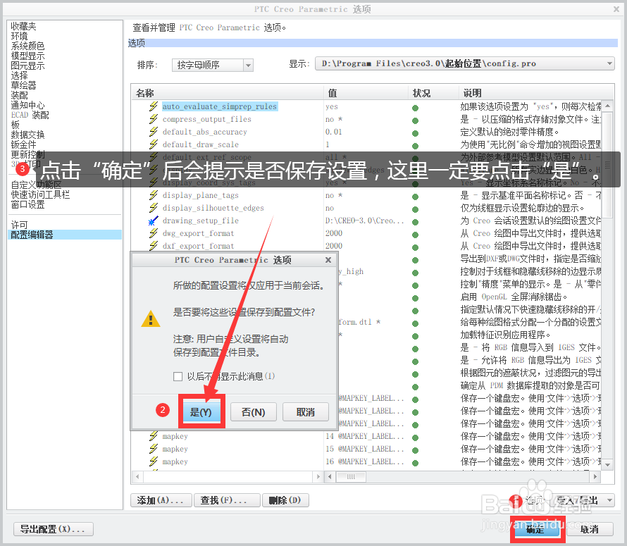This screenshot has width=627, height=546.
Task: Click 是(Y) to save settings
Action: 201,412
